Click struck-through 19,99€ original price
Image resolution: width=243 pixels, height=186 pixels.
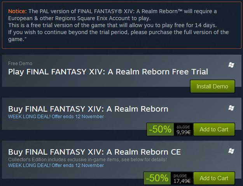[x=183, y=127]
